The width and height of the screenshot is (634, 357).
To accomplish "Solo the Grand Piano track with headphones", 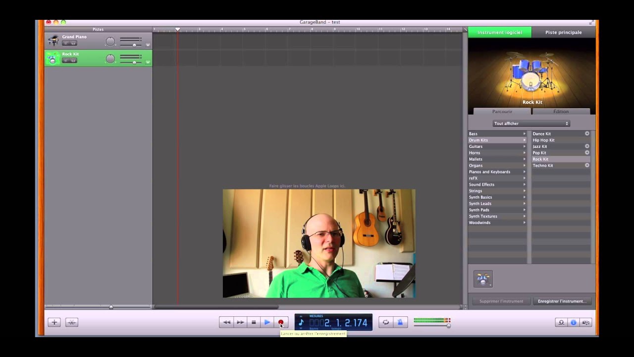I will click(73, 43).
